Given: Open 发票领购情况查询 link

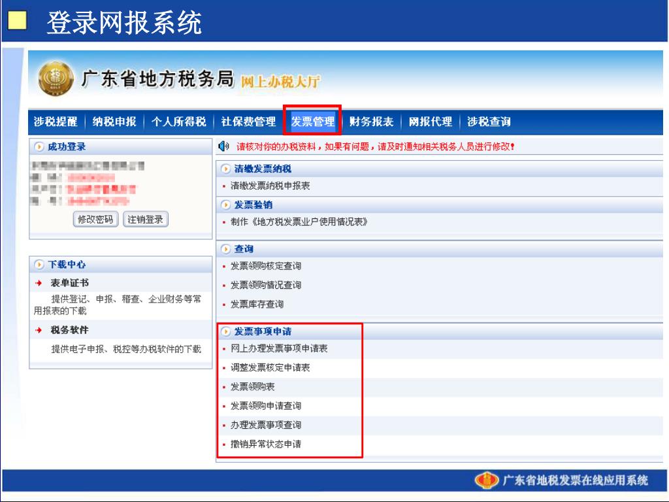Looking at the screenshot, I should click(x=266, y=285).
